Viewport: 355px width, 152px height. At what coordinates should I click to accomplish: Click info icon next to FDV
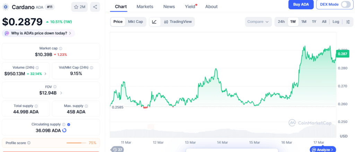55,87
